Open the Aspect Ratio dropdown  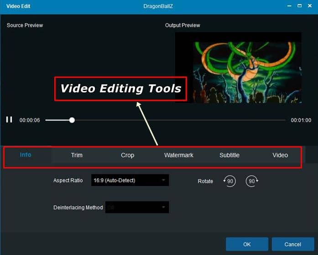[x=130, y=180]
